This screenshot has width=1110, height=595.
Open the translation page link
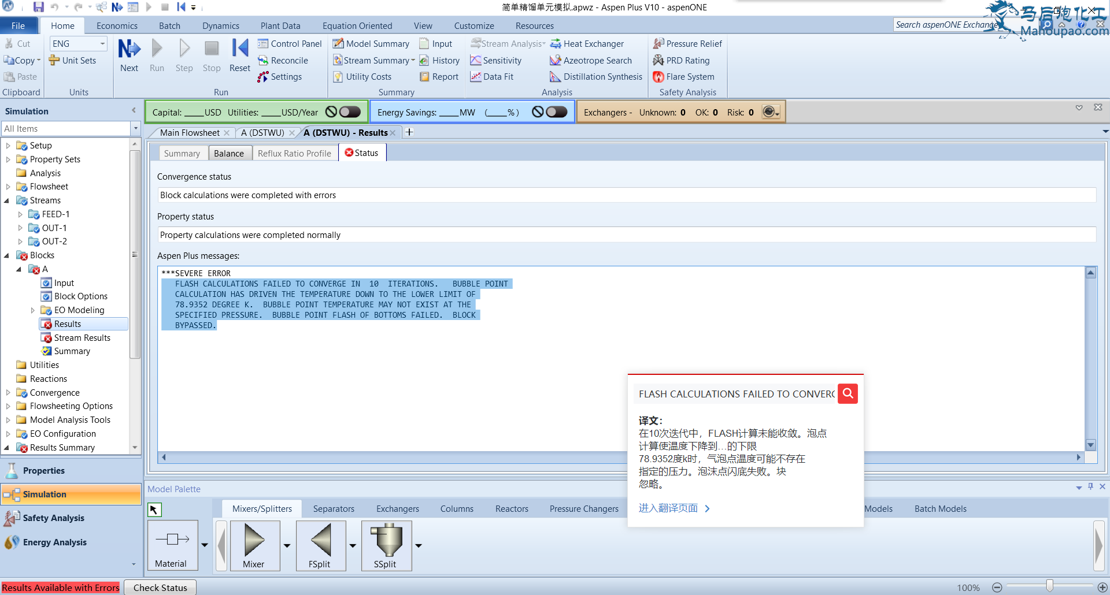pos(674,508)
